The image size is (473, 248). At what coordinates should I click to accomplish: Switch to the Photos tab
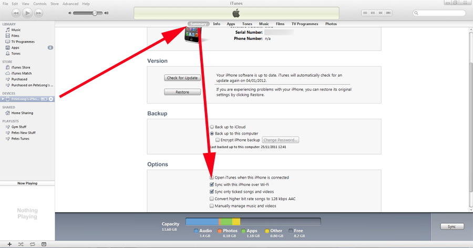tap(331, 24)
